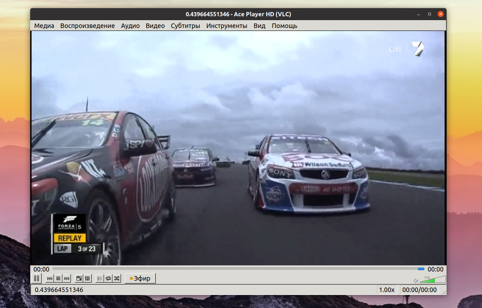Viewport: 482px width, 308px height.
Task: Stop playback with the stop button
Action: click(x=58, y=278)
